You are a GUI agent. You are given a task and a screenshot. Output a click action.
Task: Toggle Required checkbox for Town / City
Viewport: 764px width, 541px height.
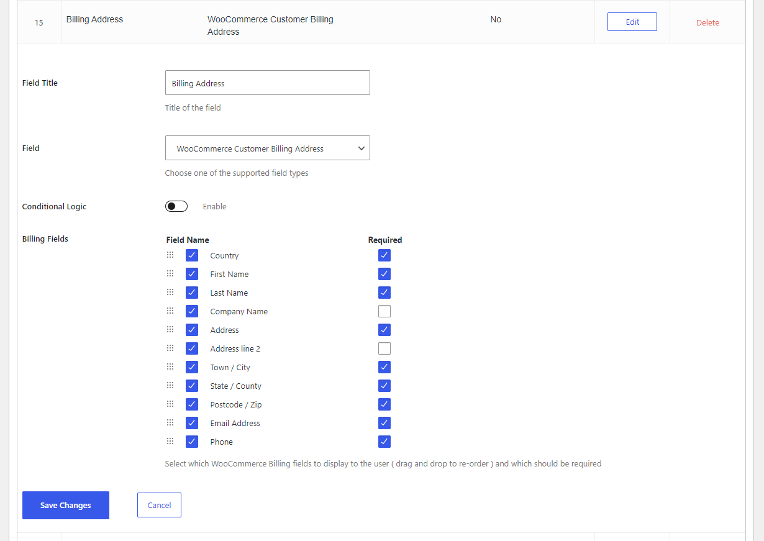tap(384, 367)
